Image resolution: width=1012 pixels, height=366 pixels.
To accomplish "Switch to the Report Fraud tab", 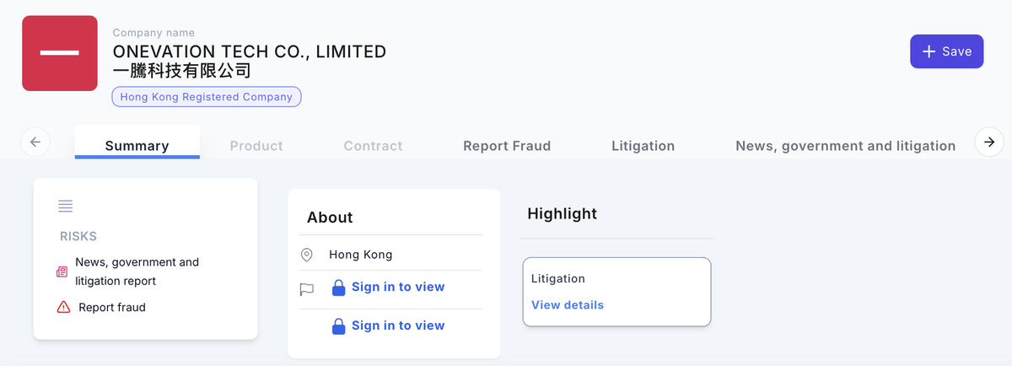I will [507, 146].
